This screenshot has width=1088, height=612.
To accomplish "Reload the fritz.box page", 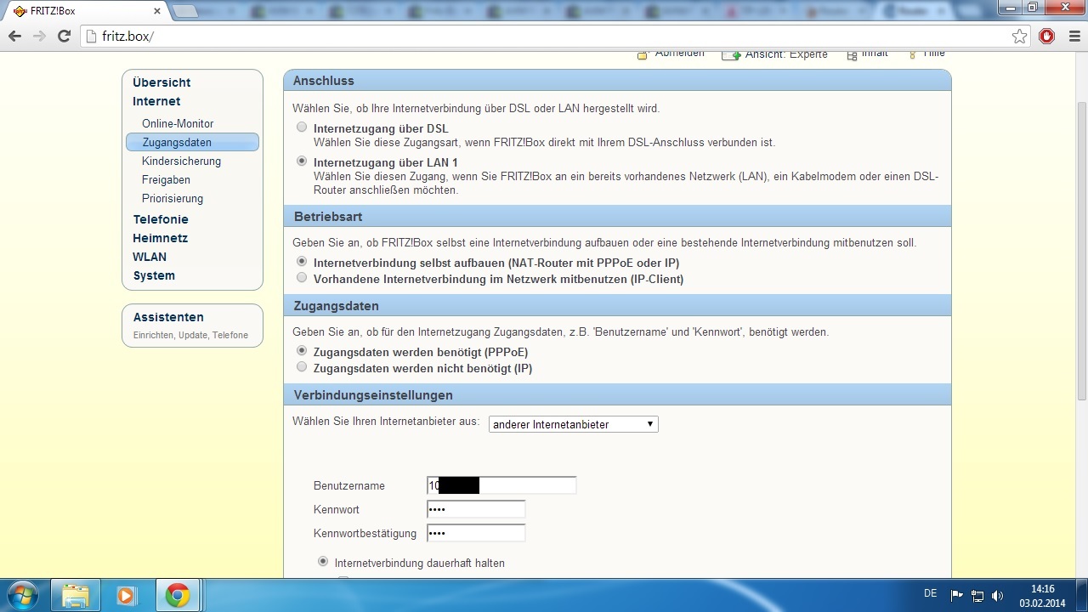I will click(x=64, y=37).
